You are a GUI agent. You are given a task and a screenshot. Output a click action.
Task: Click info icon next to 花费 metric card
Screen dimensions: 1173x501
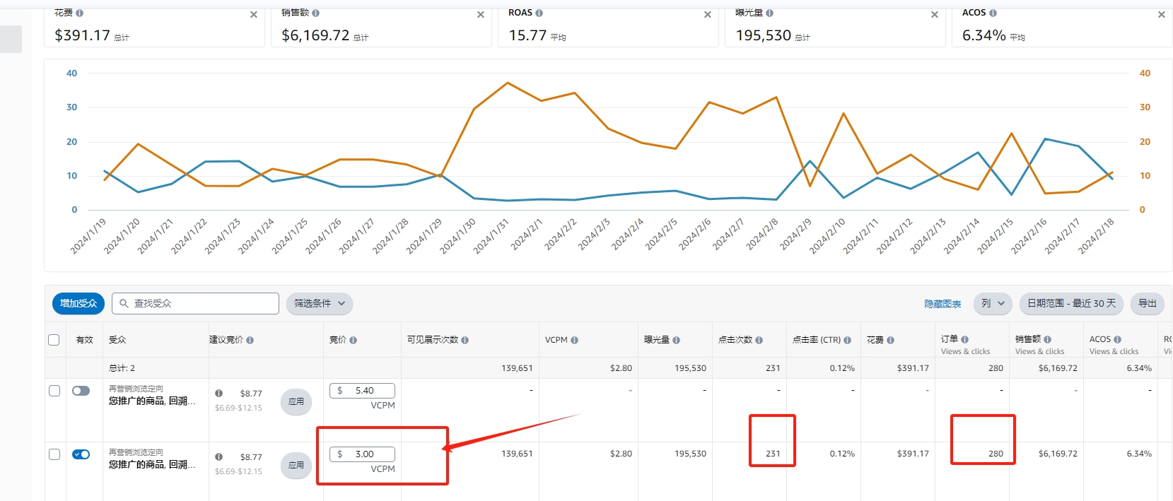80,13
